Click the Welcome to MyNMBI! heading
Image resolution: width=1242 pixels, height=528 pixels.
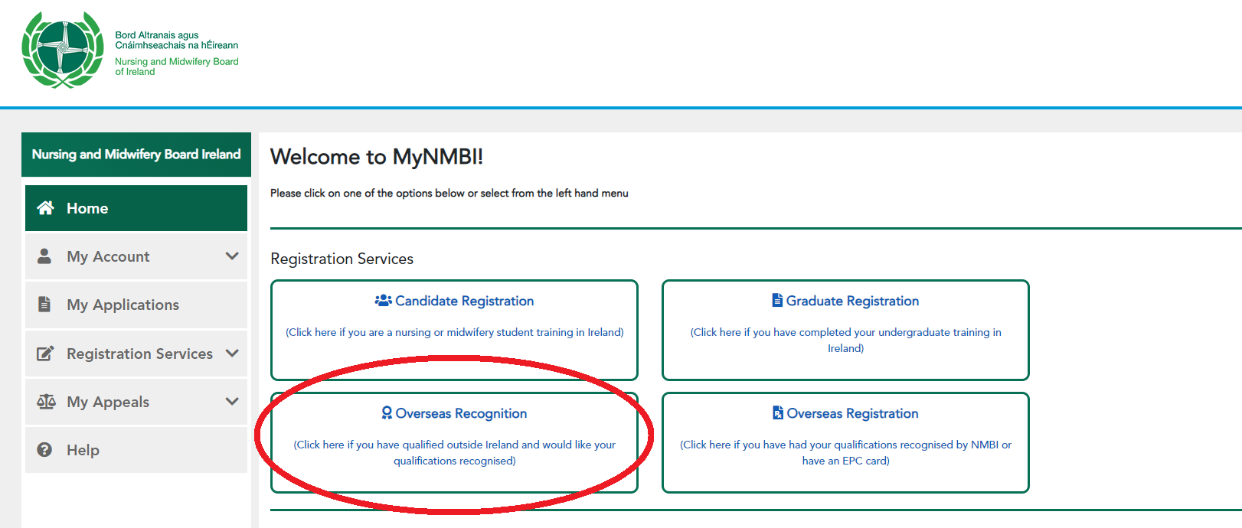377,157
